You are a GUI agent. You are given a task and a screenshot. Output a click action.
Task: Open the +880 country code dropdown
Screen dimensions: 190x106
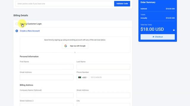(83, 77)
